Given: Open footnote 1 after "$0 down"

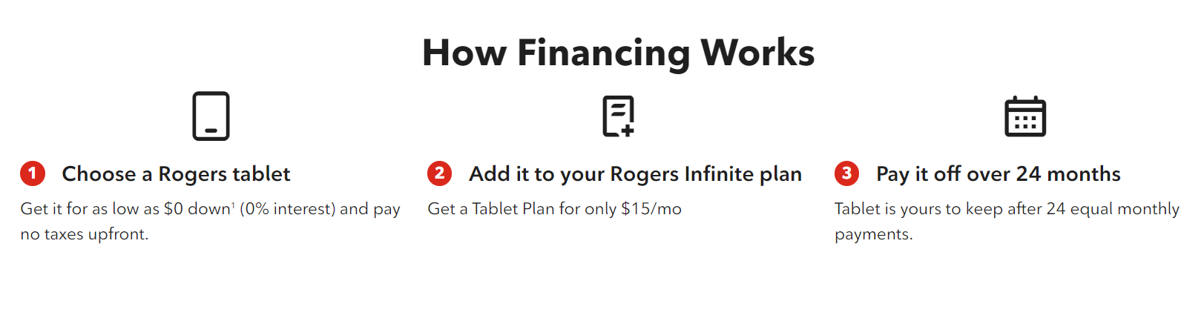Looking at the screenshot, I should pyautogui.click(x=234, y=205).
